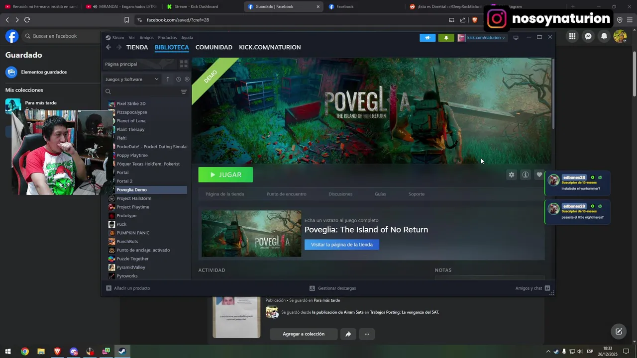Select Pyroworks in game list

[x=127, y=276]
